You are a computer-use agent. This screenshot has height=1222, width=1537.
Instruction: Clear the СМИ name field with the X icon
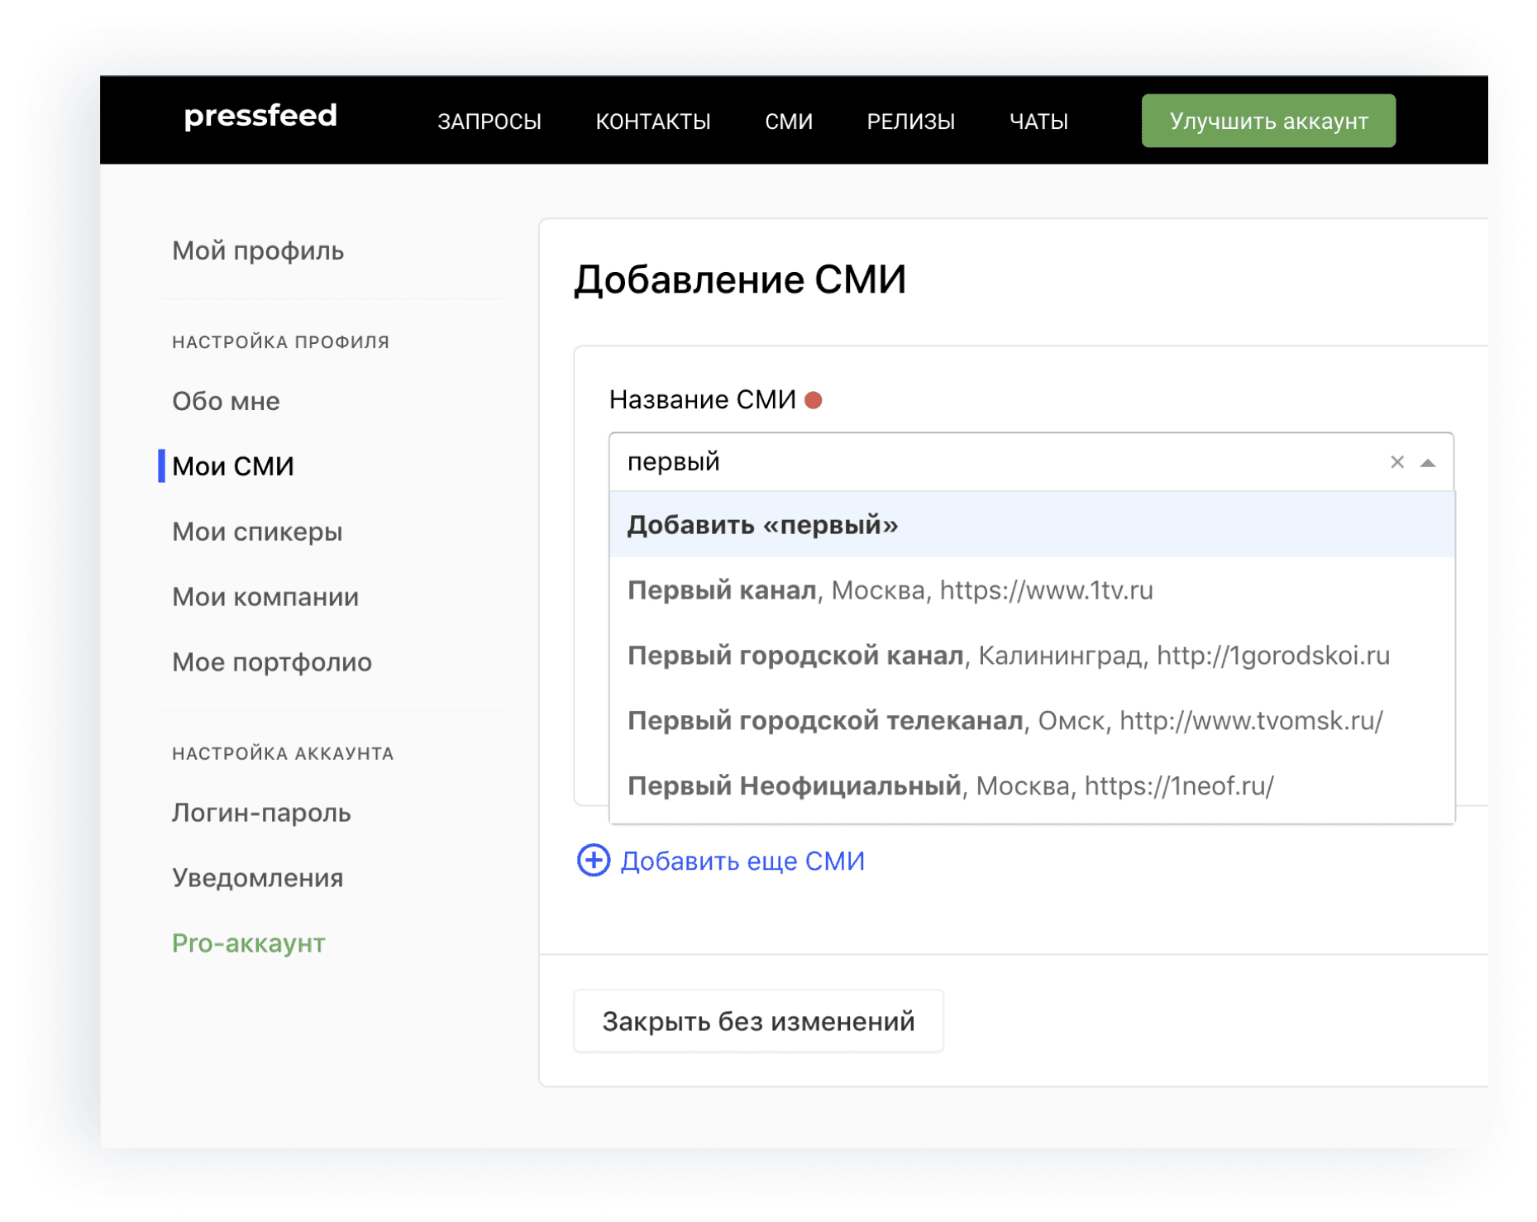click(1396, 462)
